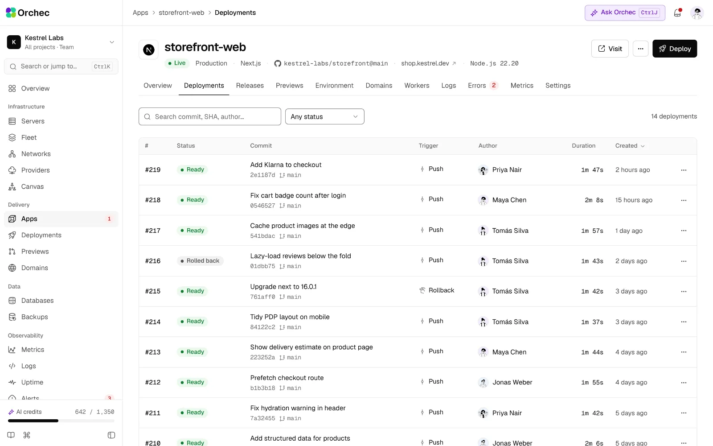
Task: Click the Deploy button
Action: (675, 49)
